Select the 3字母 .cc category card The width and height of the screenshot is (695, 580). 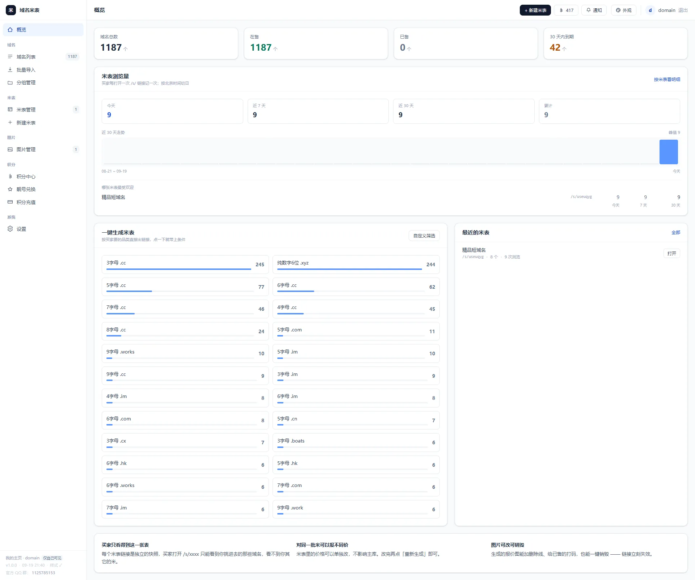pyautogui.click(x=185, y=264)
